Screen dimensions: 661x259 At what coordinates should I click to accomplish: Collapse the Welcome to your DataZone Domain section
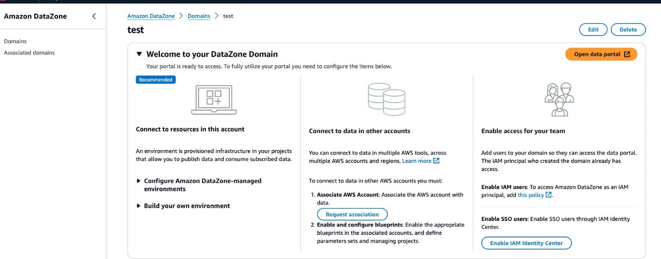(x=139, y=54)
